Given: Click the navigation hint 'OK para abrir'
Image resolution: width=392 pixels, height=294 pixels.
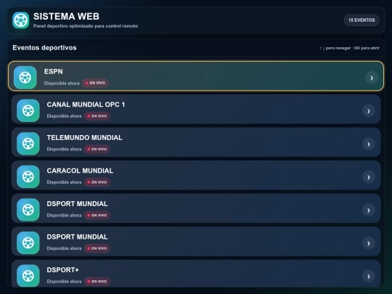Looking at the screenshot, I should [367, 48].
